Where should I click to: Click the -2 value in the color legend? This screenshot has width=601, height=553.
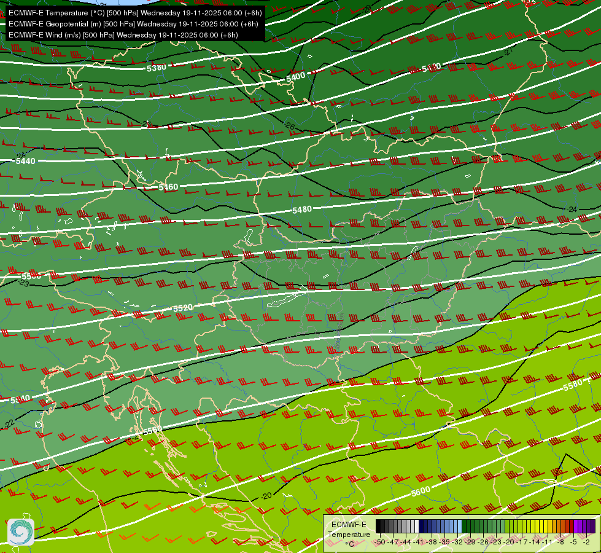586,542
